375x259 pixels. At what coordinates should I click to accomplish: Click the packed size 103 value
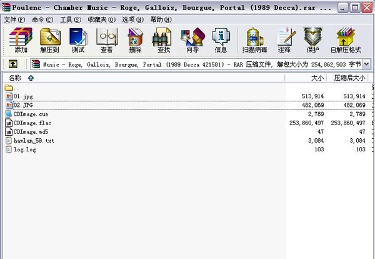(x=360, y=150)
